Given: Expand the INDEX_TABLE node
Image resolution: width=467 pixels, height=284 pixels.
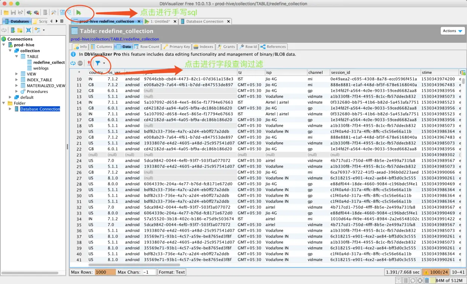Looking at the screenshot, I should tap(17, 80).
